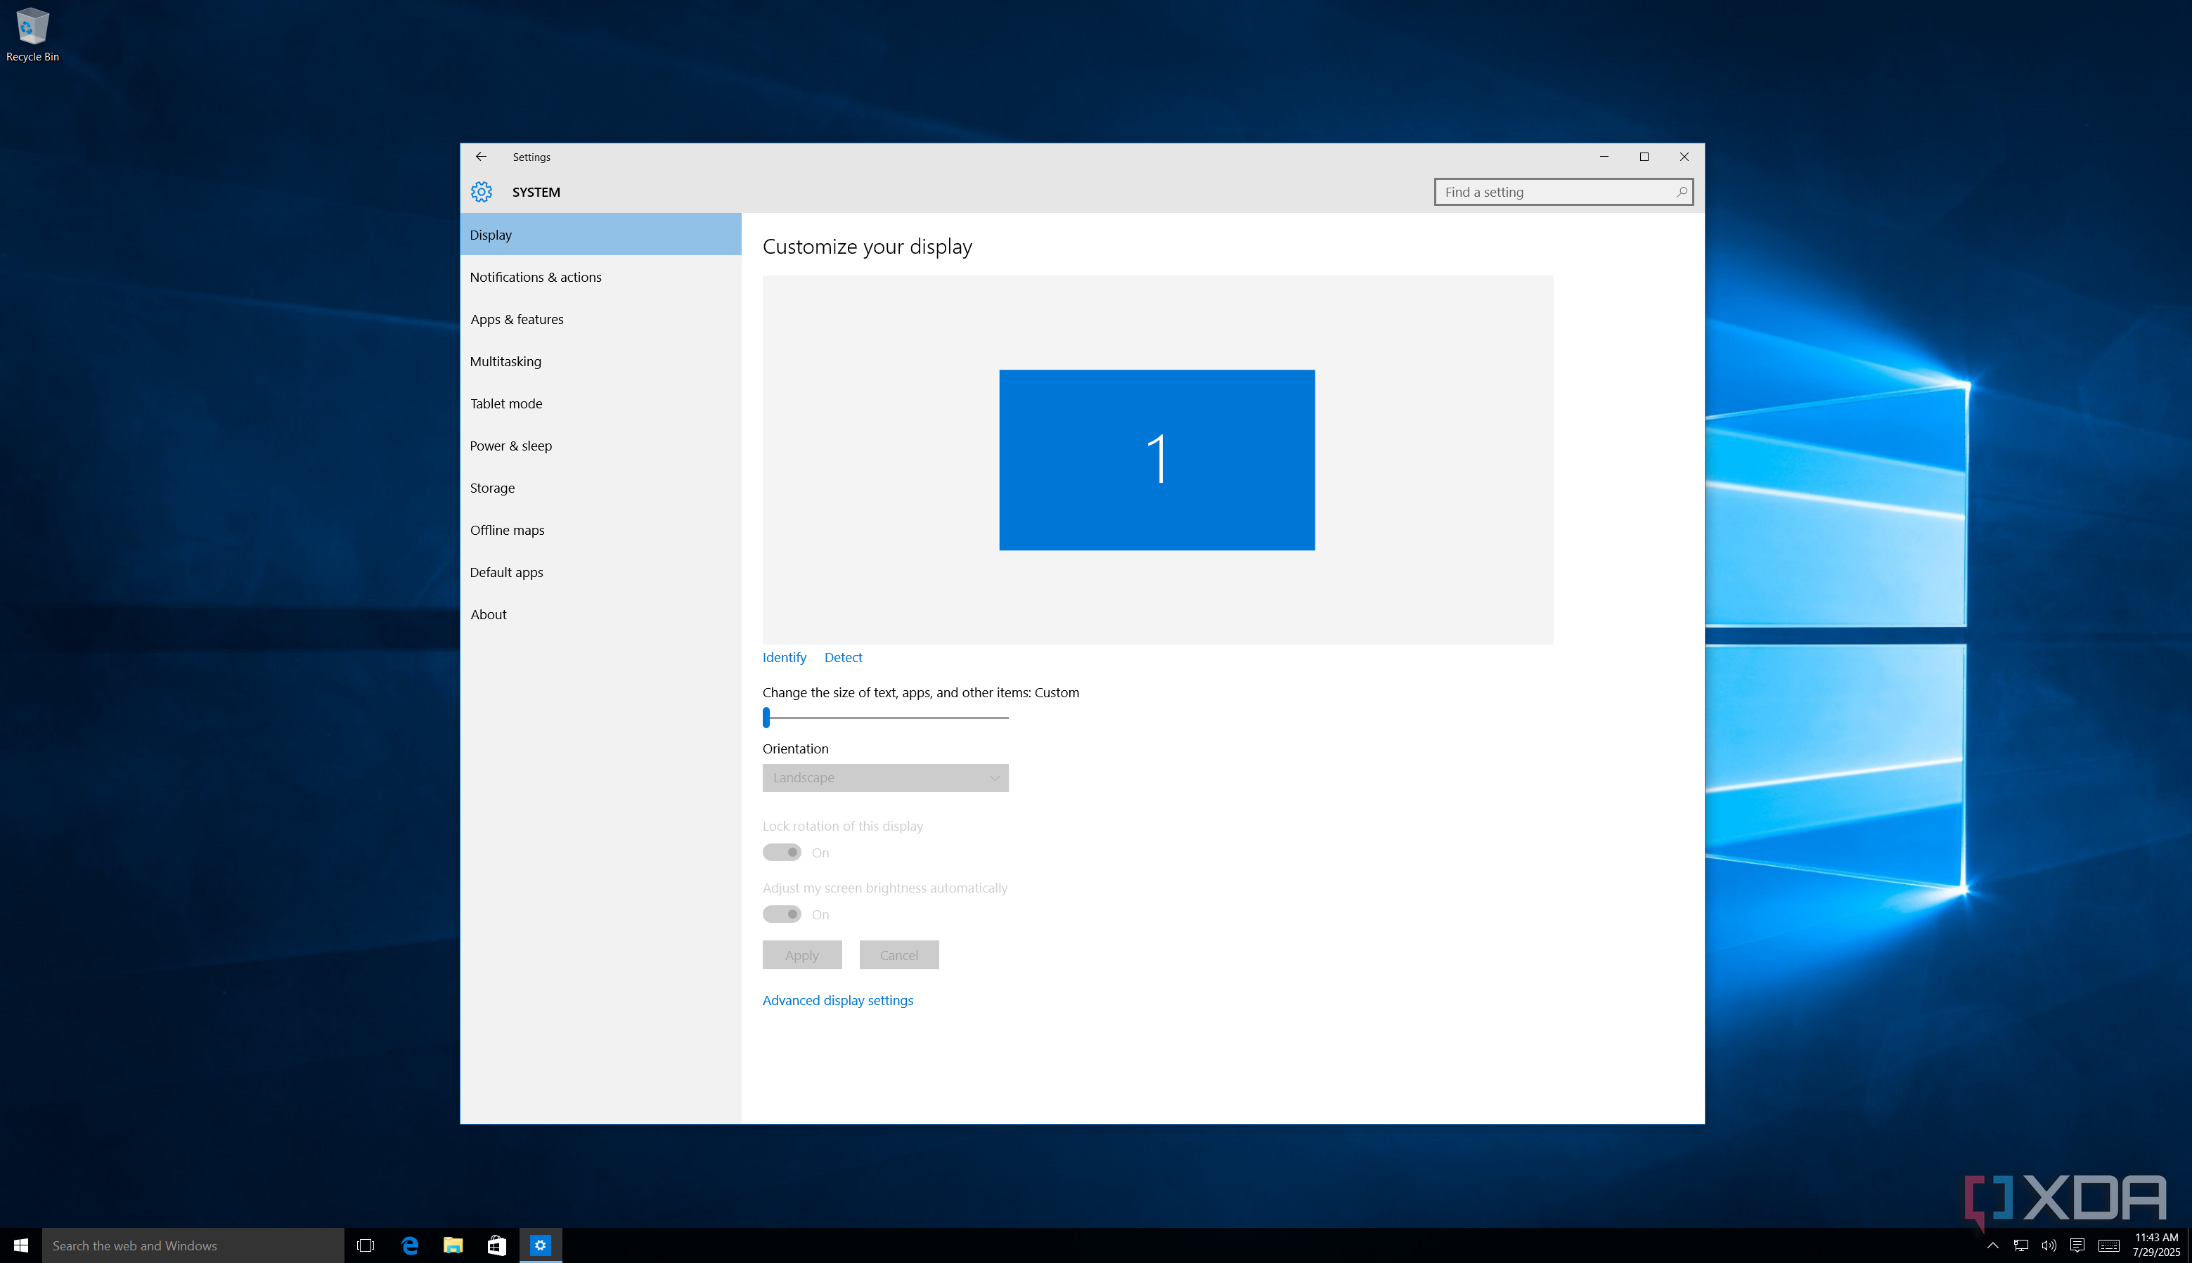This screenshot has height=1263, width=2192.
Task: Toggle Adjust my screen brightness automatically
Action: [782, 914]
